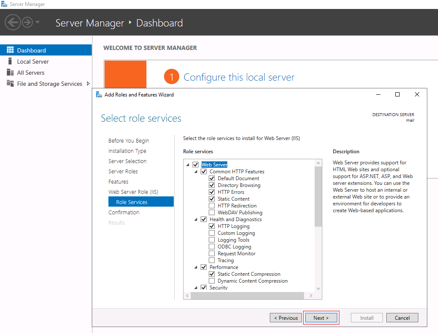Click the role services scroll down arrow
This screenshot has width=438, height=333.
(318, 289)
